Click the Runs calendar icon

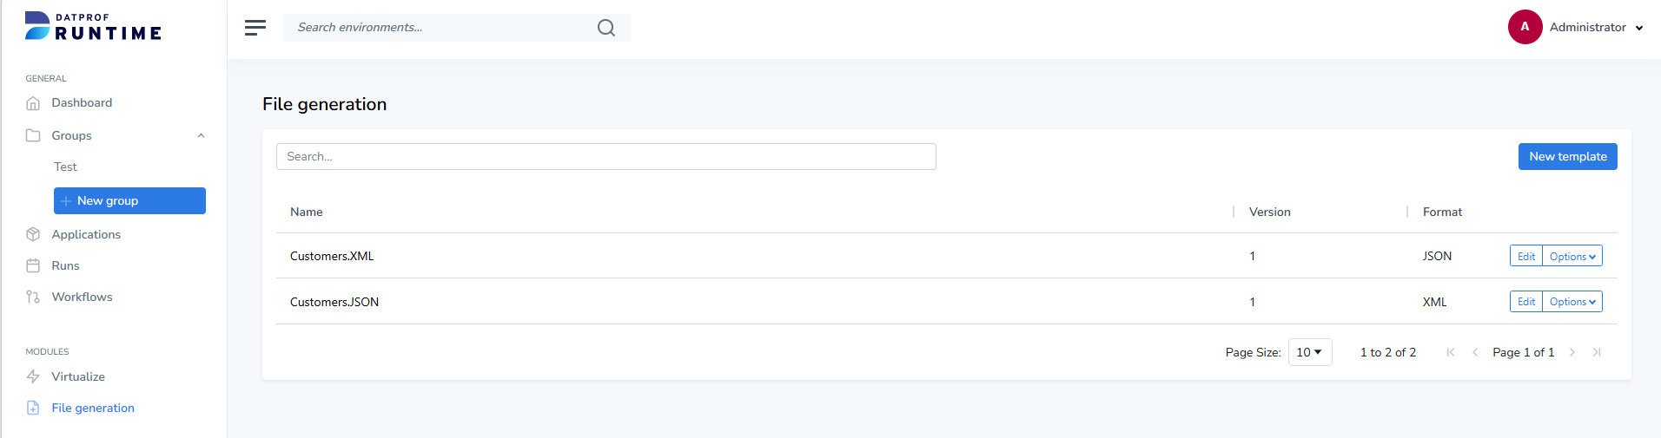pos(33,265)
